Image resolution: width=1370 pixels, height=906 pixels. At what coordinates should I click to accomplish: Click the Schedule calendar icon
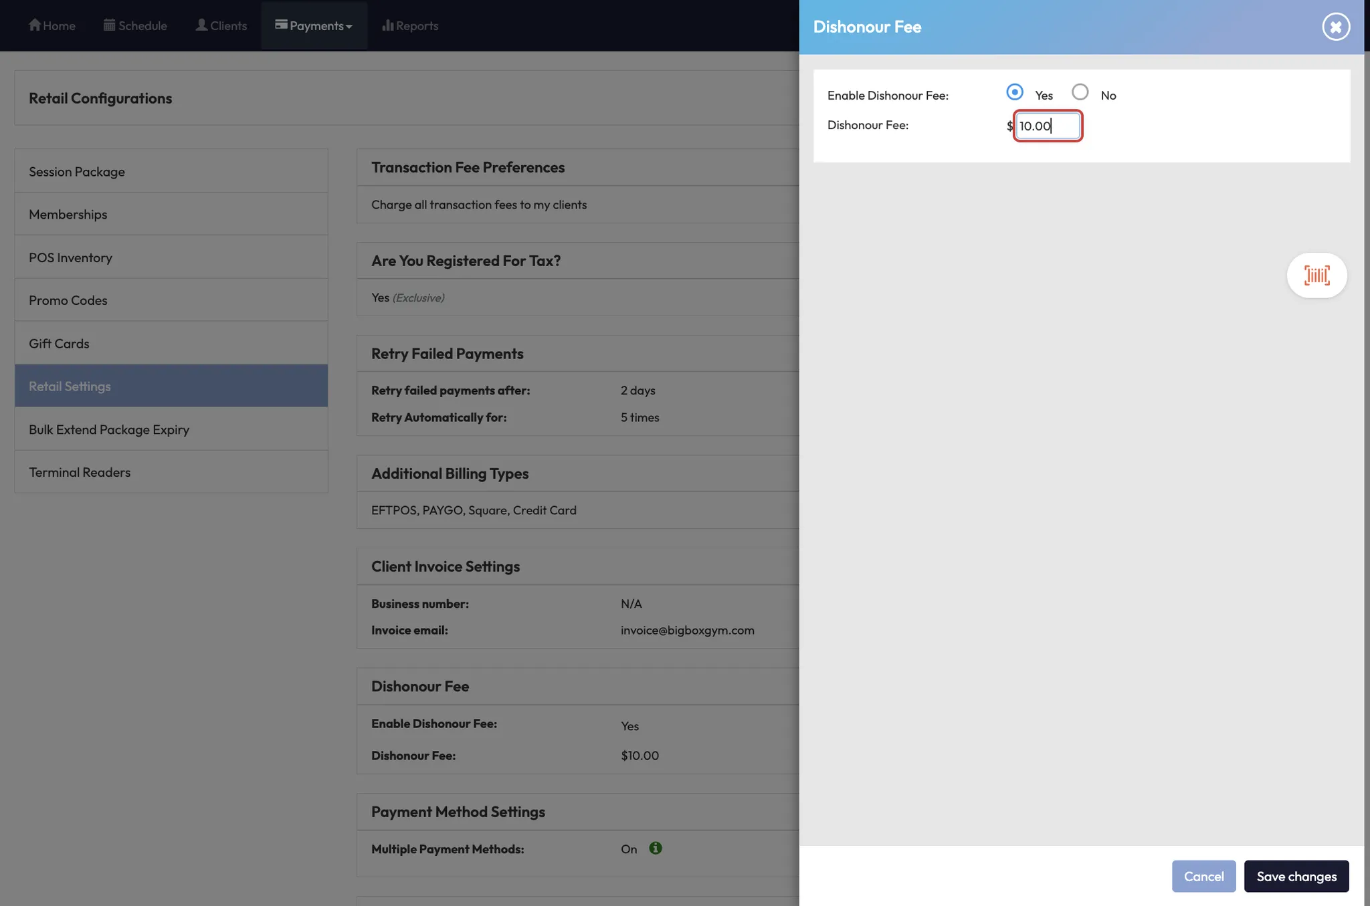tap(109, 25)
